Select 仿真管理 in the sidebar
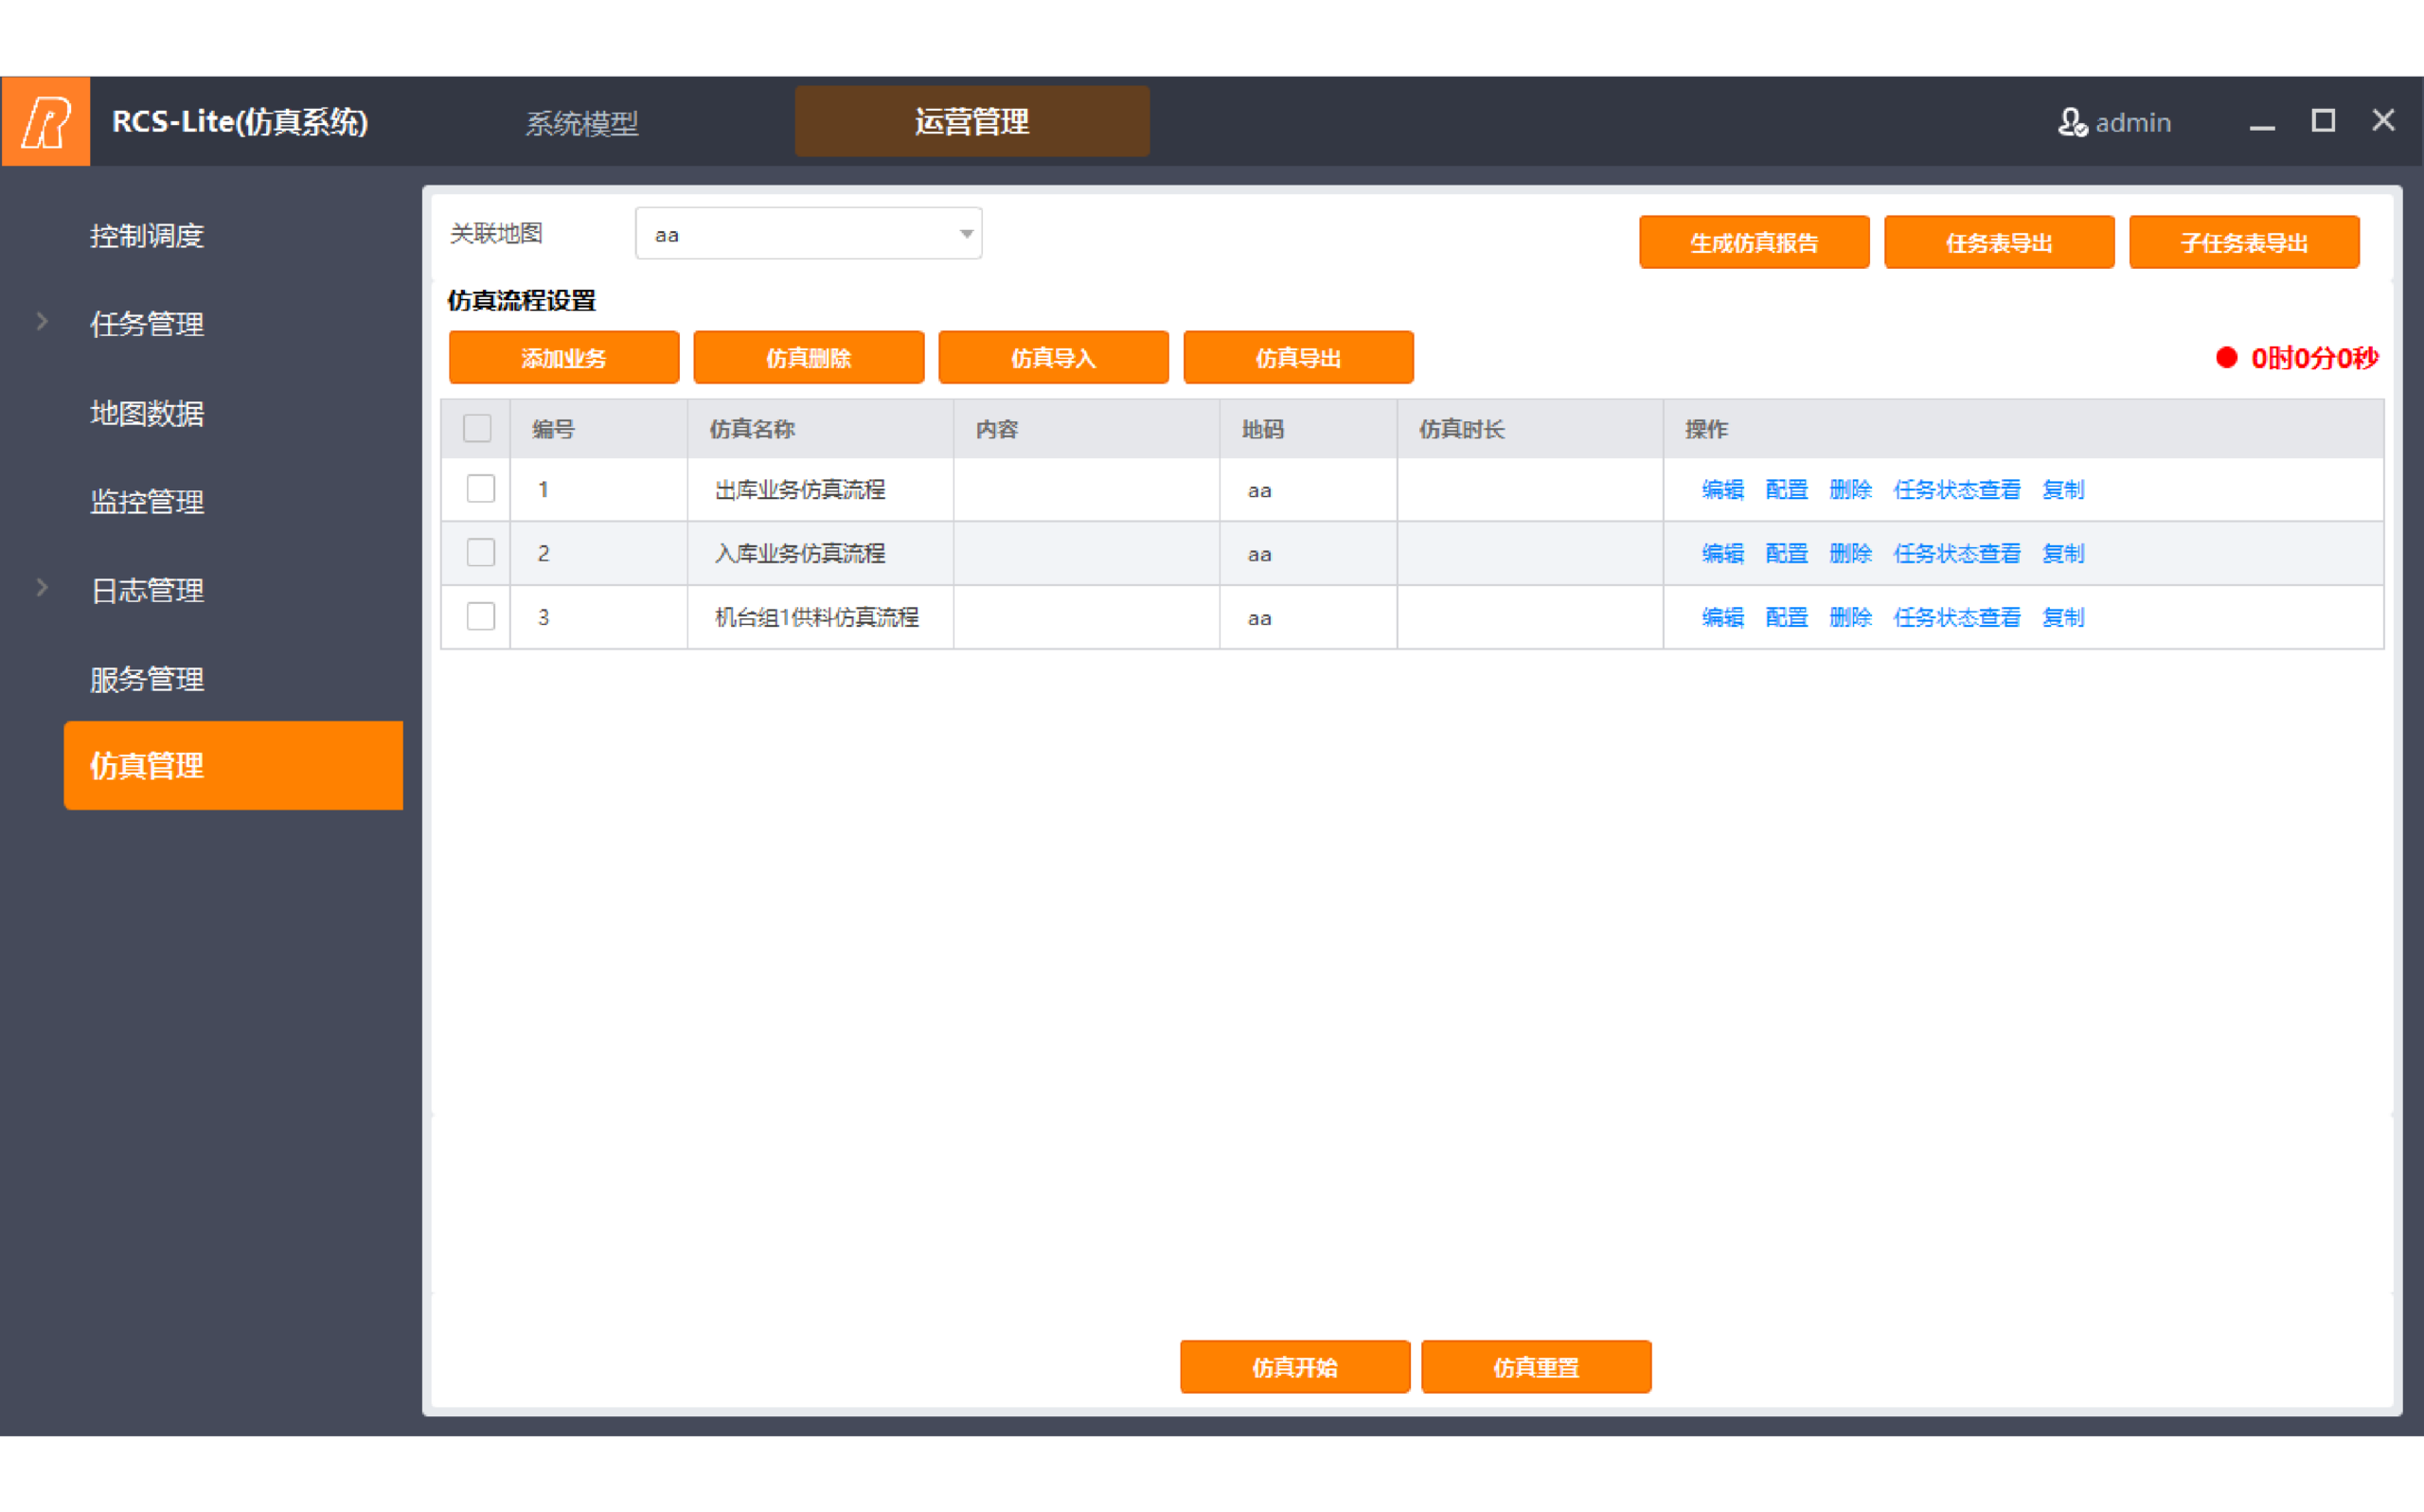Image resolution: width=2424 pixels, height=1512 pixels. click(233, 765)
